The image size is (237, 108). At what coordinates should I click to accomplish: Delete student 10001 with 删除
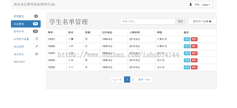194,39
